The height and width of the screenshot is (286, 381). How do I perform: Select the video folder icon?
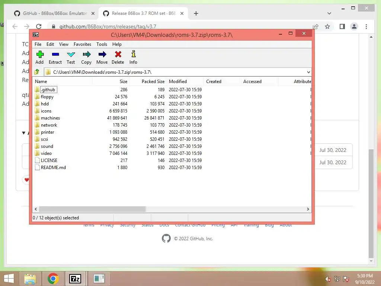(37, 153)
